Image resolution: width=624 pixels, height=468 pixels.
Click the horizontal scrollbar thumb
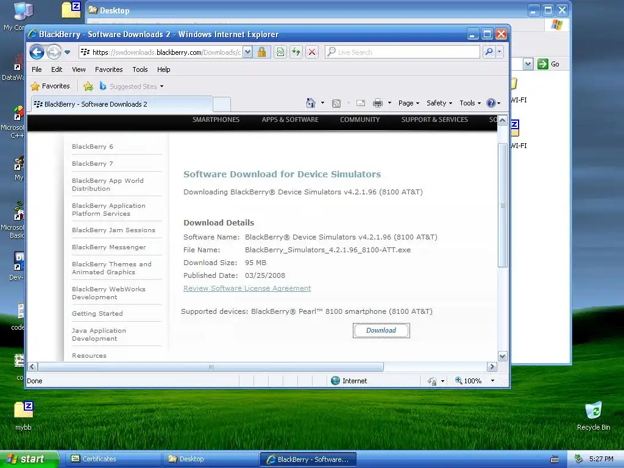(211, 366)
